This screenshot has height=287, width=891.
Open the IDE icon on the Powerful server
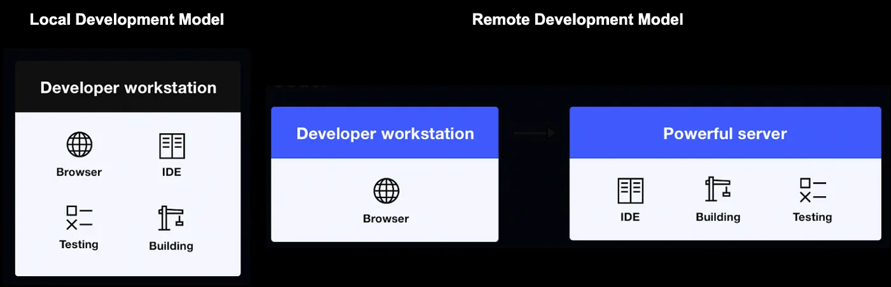(630, 190)
